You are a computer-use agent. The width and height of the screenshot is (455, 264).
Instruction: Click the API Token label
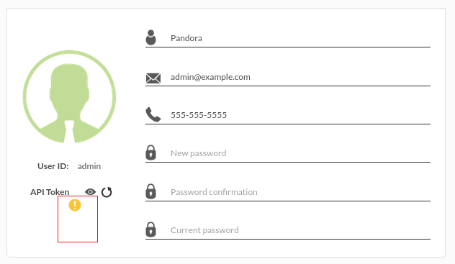[x=50, y=192]
